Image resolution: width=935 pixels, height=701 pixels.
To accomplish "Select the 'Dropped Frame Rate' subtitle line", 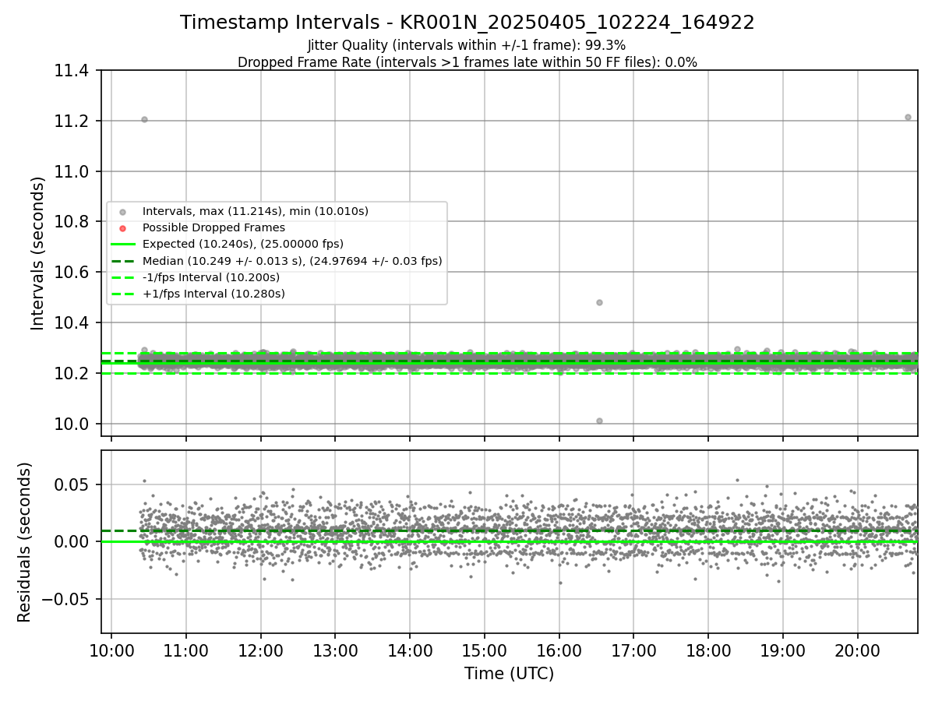I will click(467, 62).
